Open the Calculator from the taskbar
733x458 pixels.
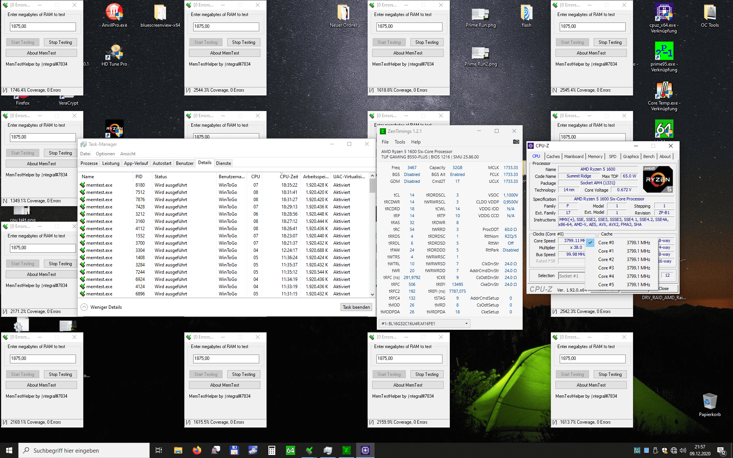coord(271,450)
